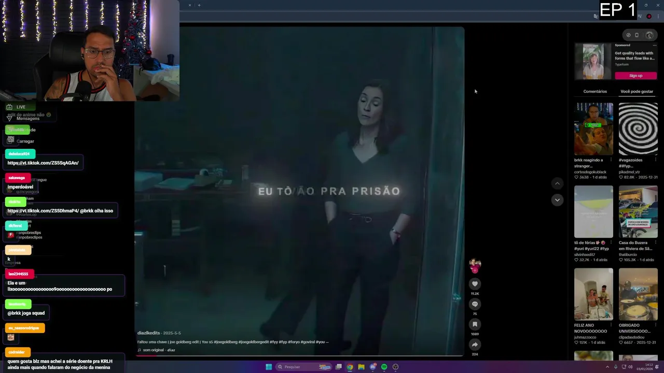Image resolution: width=664 pixels, height=373 pixels.
Task: Open comments via speech bubble icon
Action: point(475,304)
